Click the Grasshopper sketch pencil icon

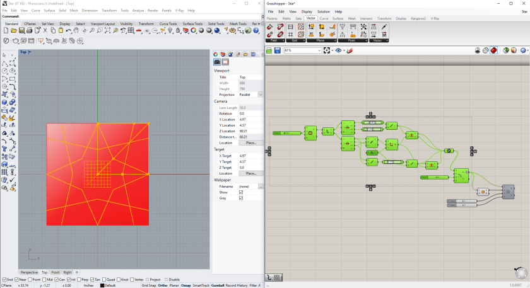click(x=349, y=50)
